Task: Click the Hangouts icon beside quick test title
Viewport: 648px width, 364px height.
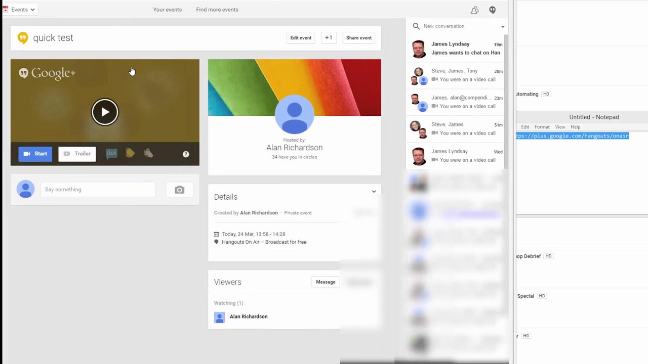Action: [x=22, y=38]
